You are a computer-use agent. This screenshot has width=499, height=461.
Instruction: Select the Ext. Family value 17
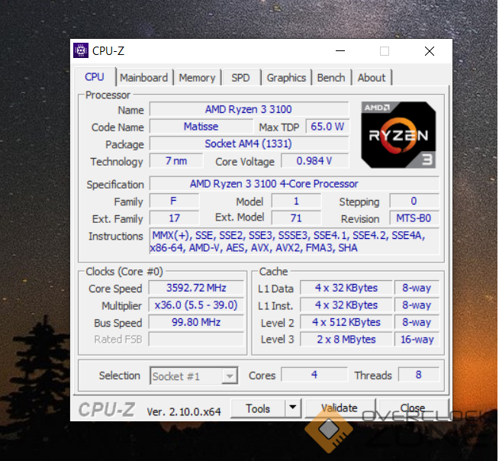click(x=174, y=218)
